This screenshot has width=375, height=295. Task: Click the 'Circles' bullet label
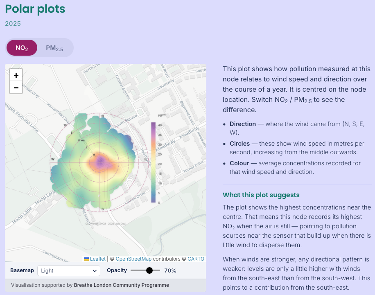tap(239, 144)
